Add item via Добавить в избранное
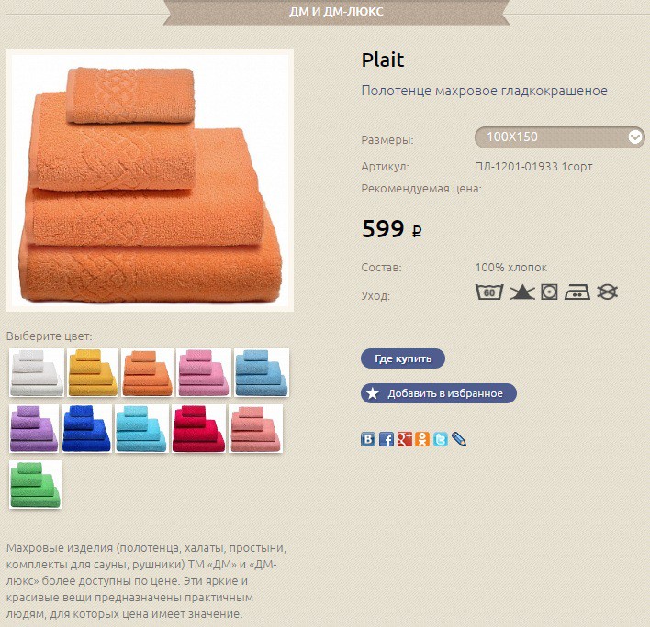 (439, 393)
